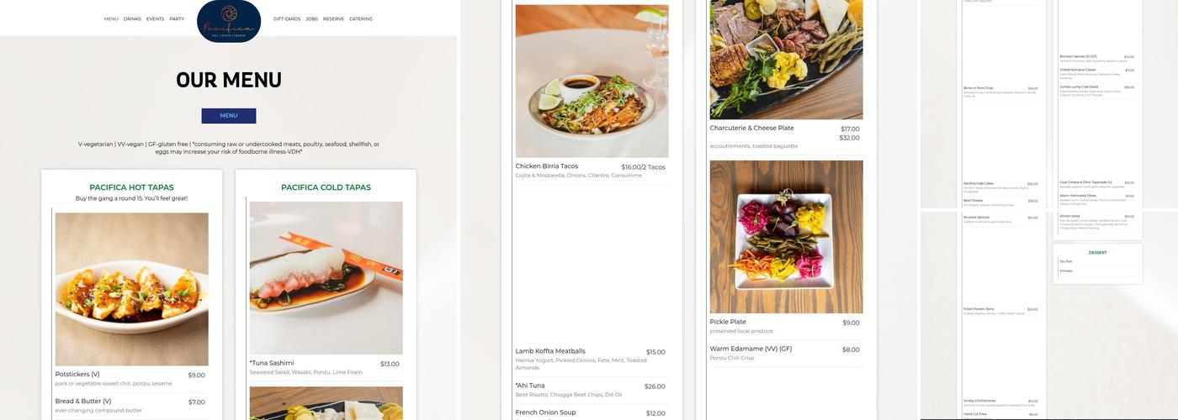Viewport: 1178px width, 420px height.
Task: Open the PARTY navigation link
Action: [177, 18]
